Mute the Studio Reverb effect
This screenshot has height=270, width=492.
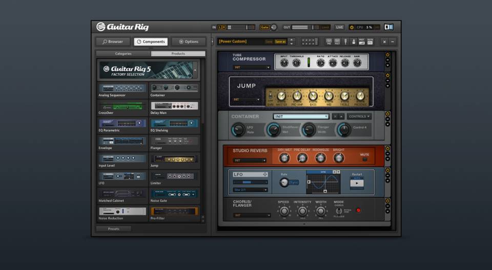364,159
